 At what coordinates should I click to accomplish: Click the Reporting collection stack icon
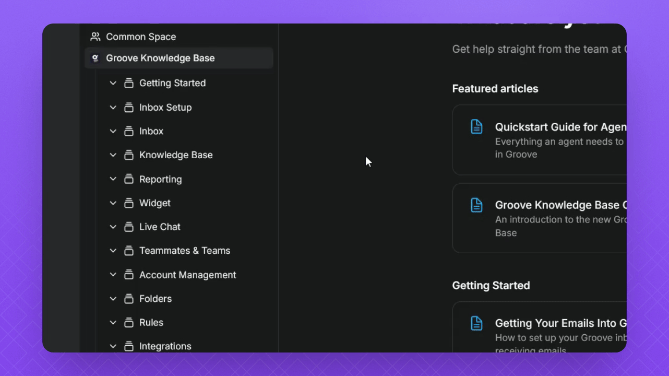pyautogui.click(x=129, y=179)
